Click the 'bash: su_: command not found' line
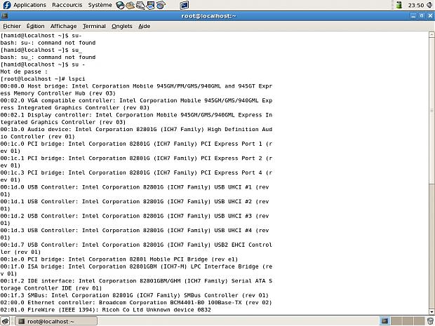The height and width of the screenshot is (326, 435). pyautogui.click(x=48, y=57)
